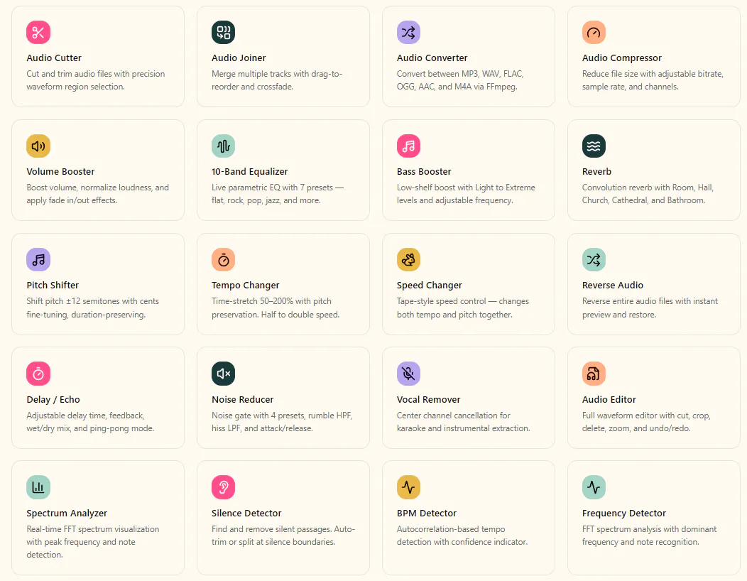
Task: Click 'Tape-style speed control' description
Action: 463,308
